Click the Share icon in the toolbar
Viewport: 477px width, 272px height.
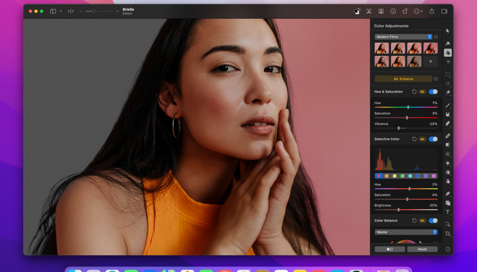coord(432,11)
